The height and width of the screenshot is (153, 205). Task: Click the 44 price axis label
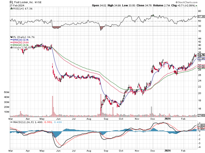tap(199, 39)
